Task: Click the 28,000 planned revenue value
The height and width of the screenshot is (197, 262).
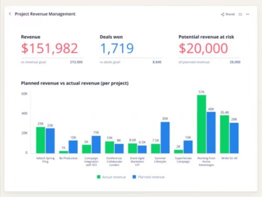Action: coord(235,62)
